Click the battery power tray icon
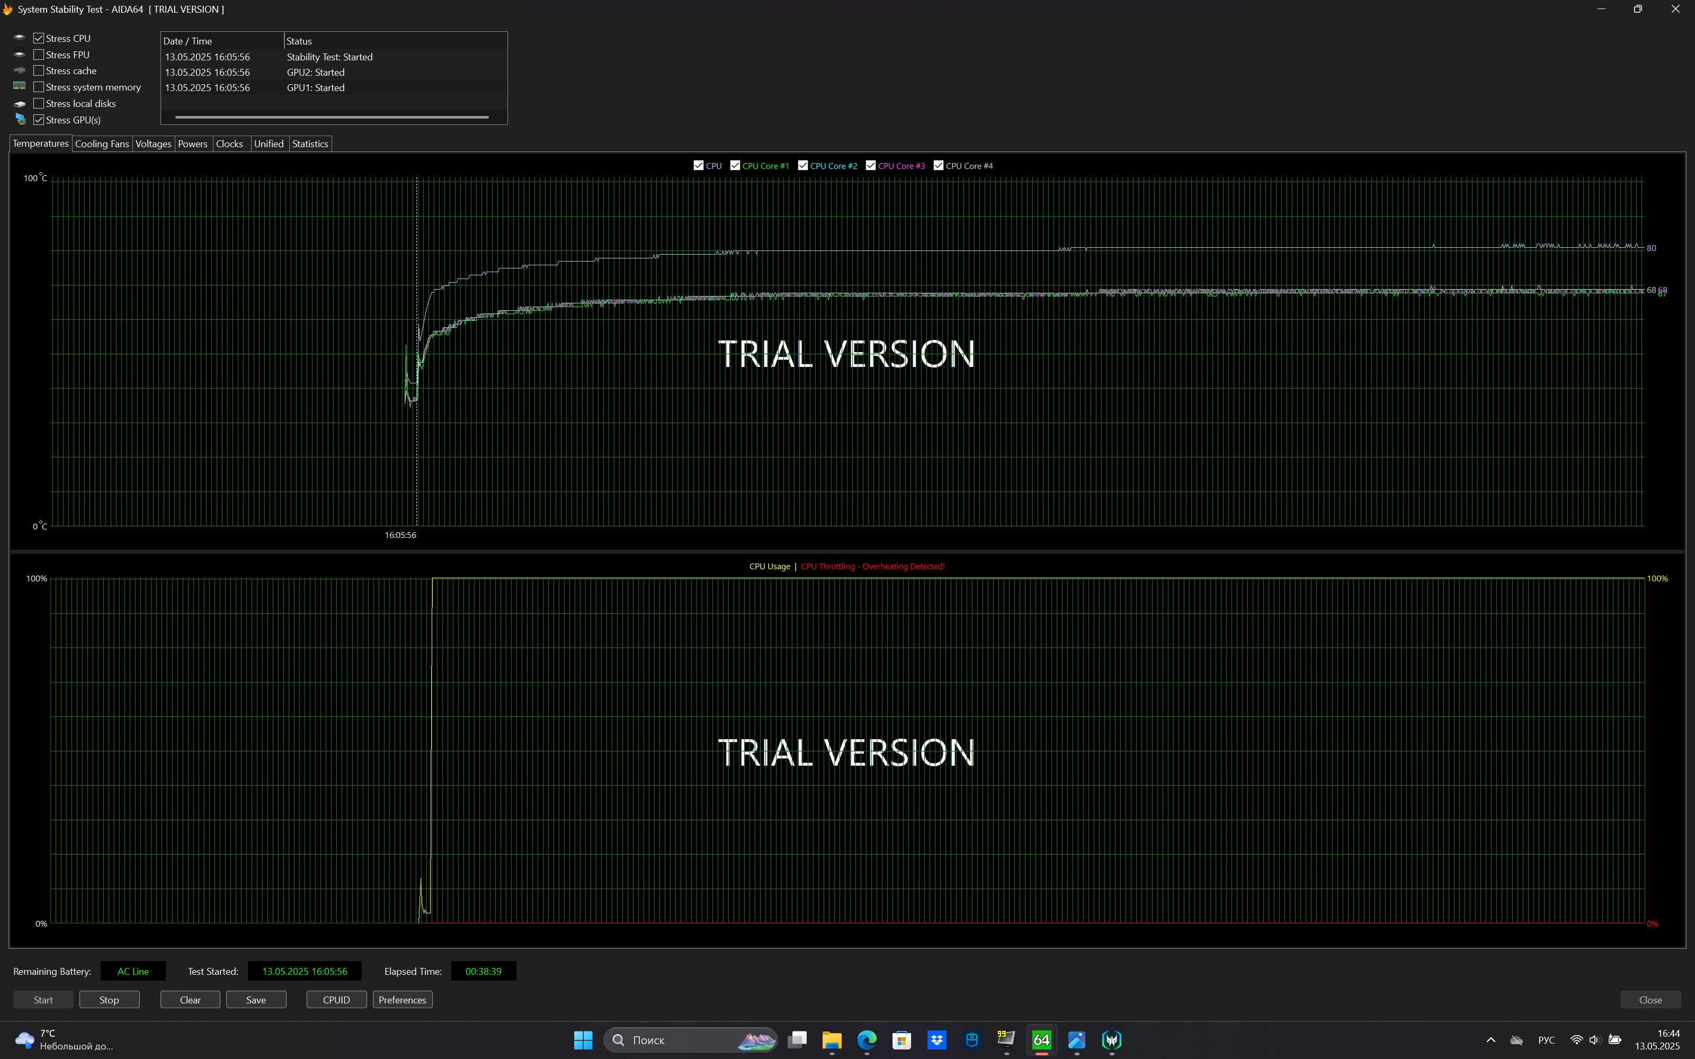Image resolution: width=1695 pixels, height=1059 pixels. 1614,1040
